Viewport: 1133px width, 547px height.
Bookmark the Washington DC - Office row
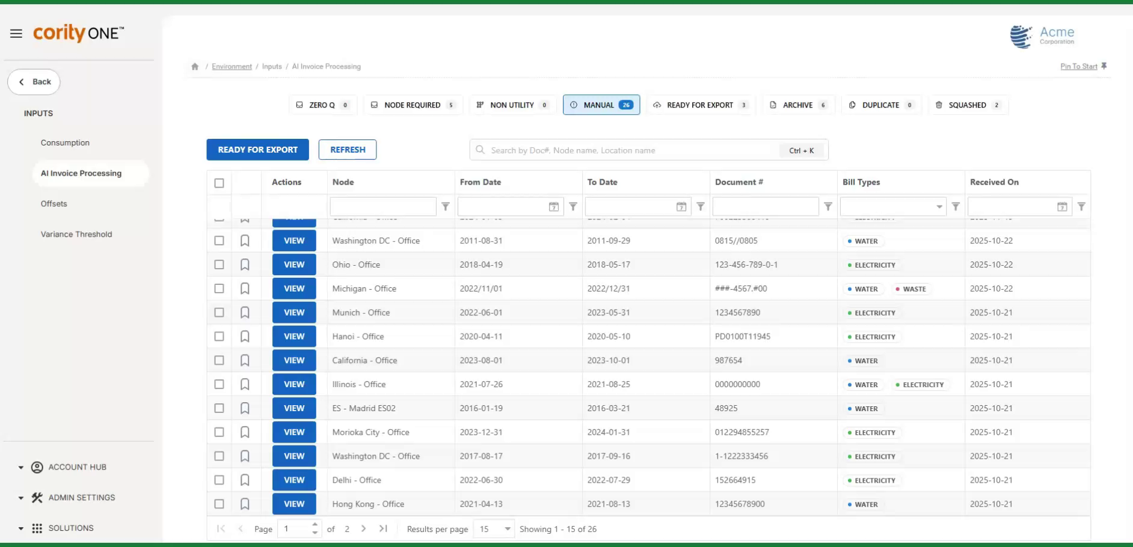coord(245,240)
